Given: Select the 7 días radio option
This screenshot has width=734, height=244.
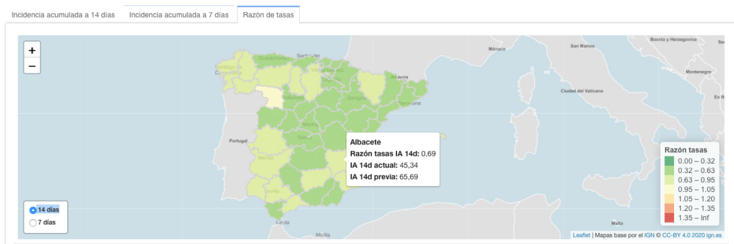Looking at the screenshot, I should pyautogui.click(x=33, y=223).
